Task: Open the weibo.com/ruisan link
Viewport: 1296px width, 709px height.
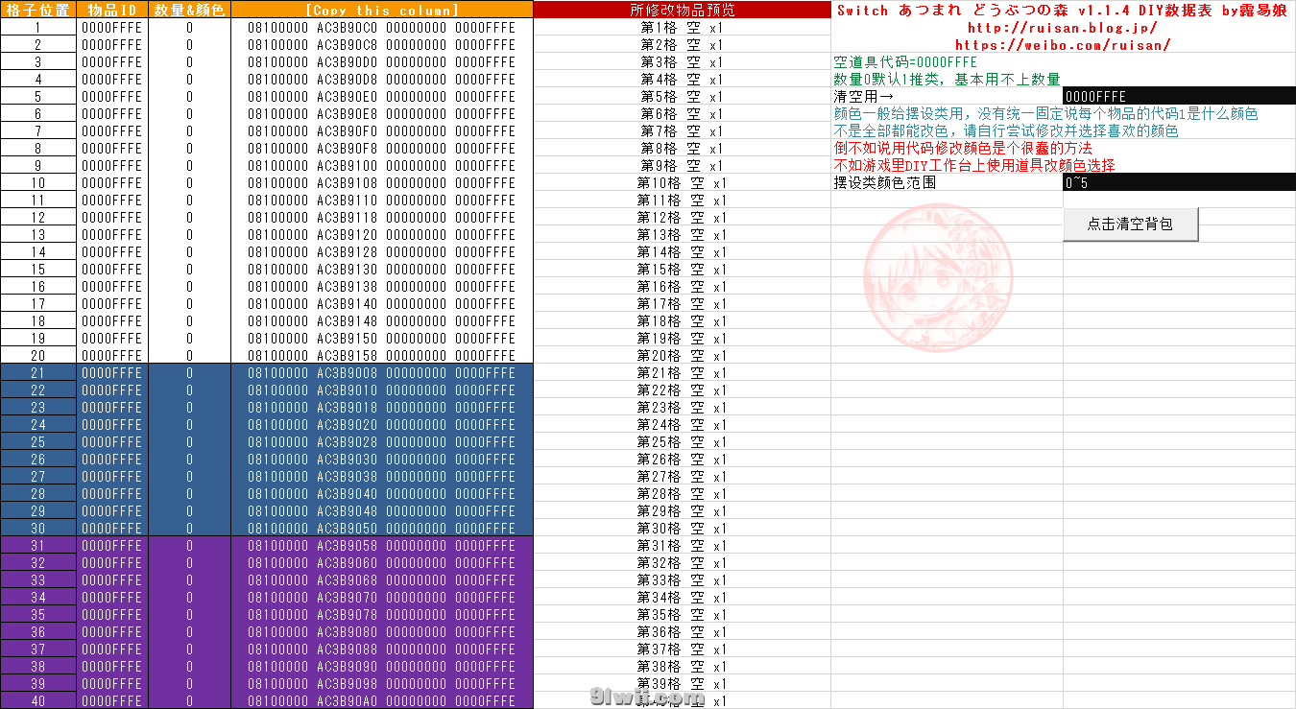Action: [x=1062, y=45]
